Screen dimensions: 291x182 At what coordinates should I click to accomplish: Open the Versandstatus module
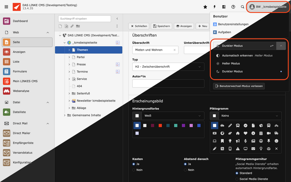[27, 153]
